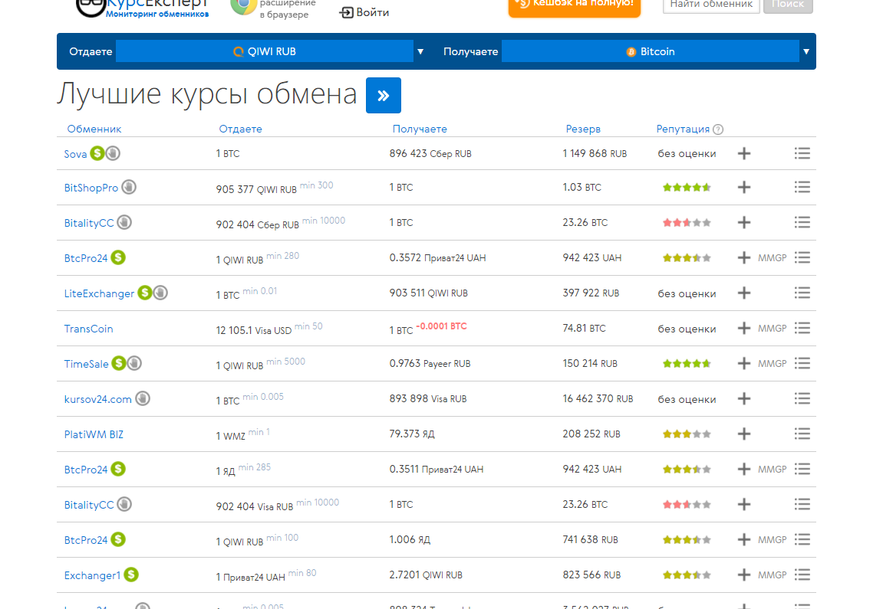
Task: Click the plus icon in the BtcPro24 0.3572 row
Action: coord(744,257)
